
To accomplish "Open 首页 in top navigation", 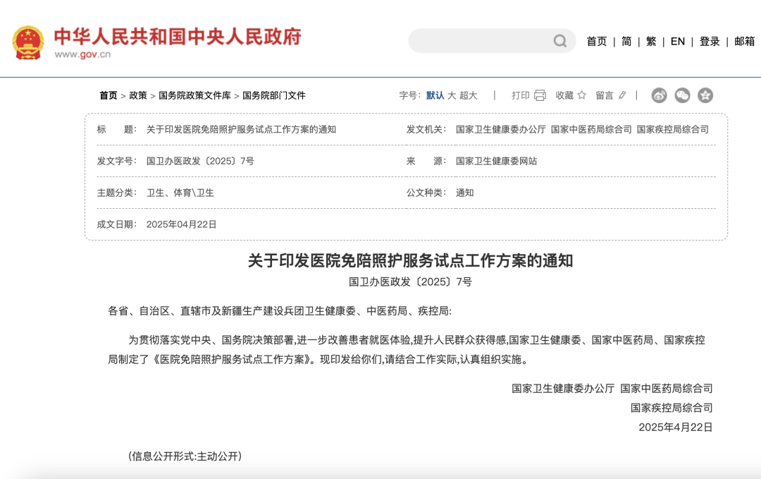I will click(596, 42).
